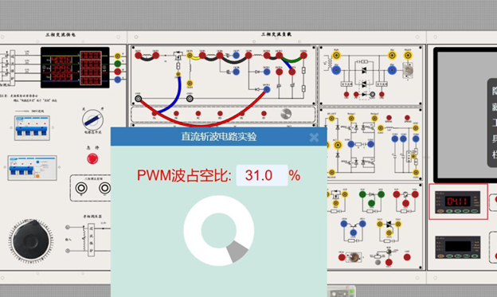Viewport: 497px width, 297px height.
Task: Select the red-outlined meter showing 0411
Action: pos(458,202)
